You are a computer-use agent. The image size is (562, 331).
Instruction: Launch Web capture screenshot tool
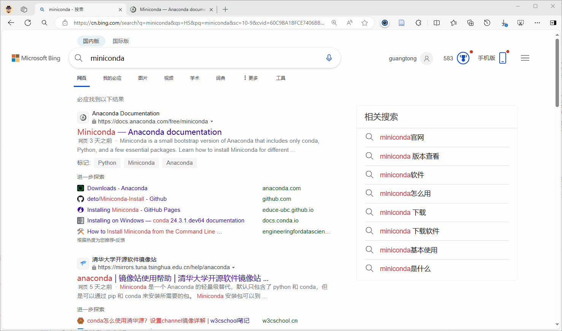(x=521, y=23)
